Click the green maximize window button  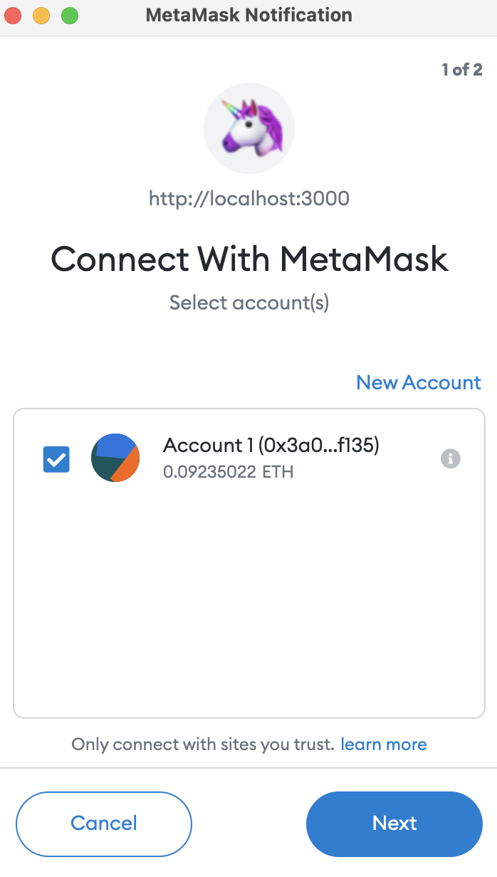point(69,15)
